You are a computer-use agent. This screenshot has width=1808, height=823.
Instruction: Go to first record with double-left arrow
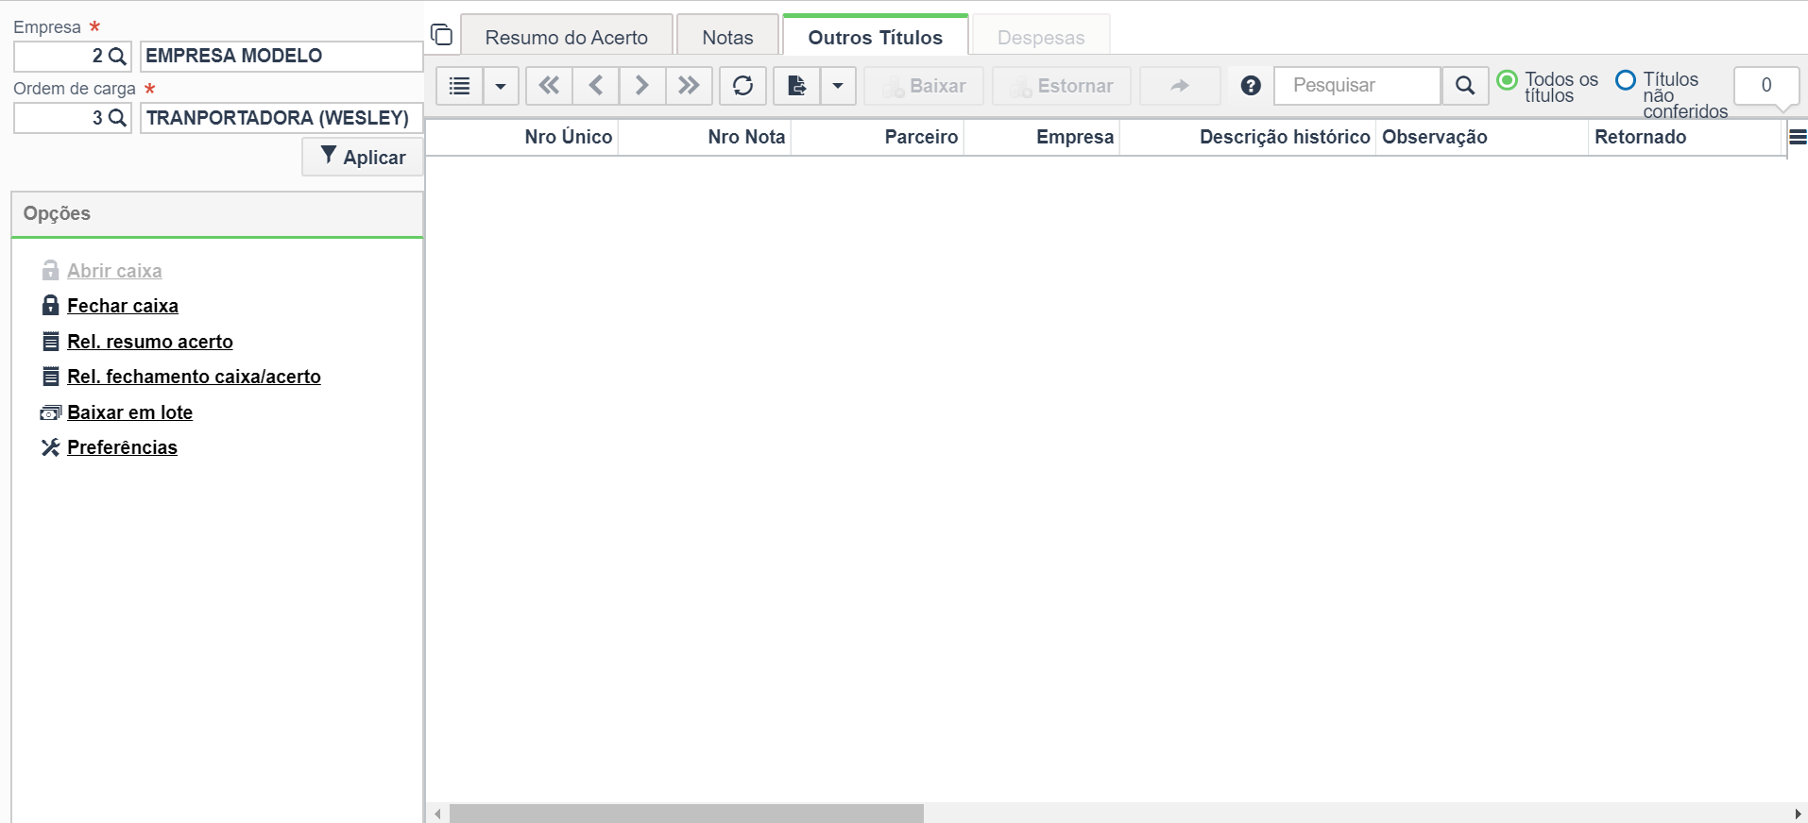549,86
